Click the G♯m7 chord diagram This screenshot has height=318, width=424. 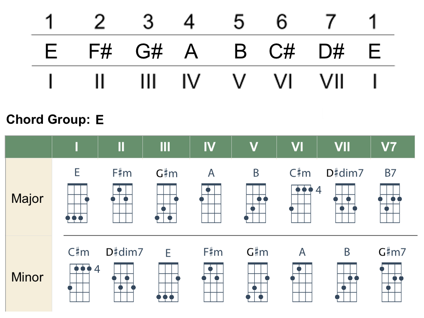(x=391, y=282)
